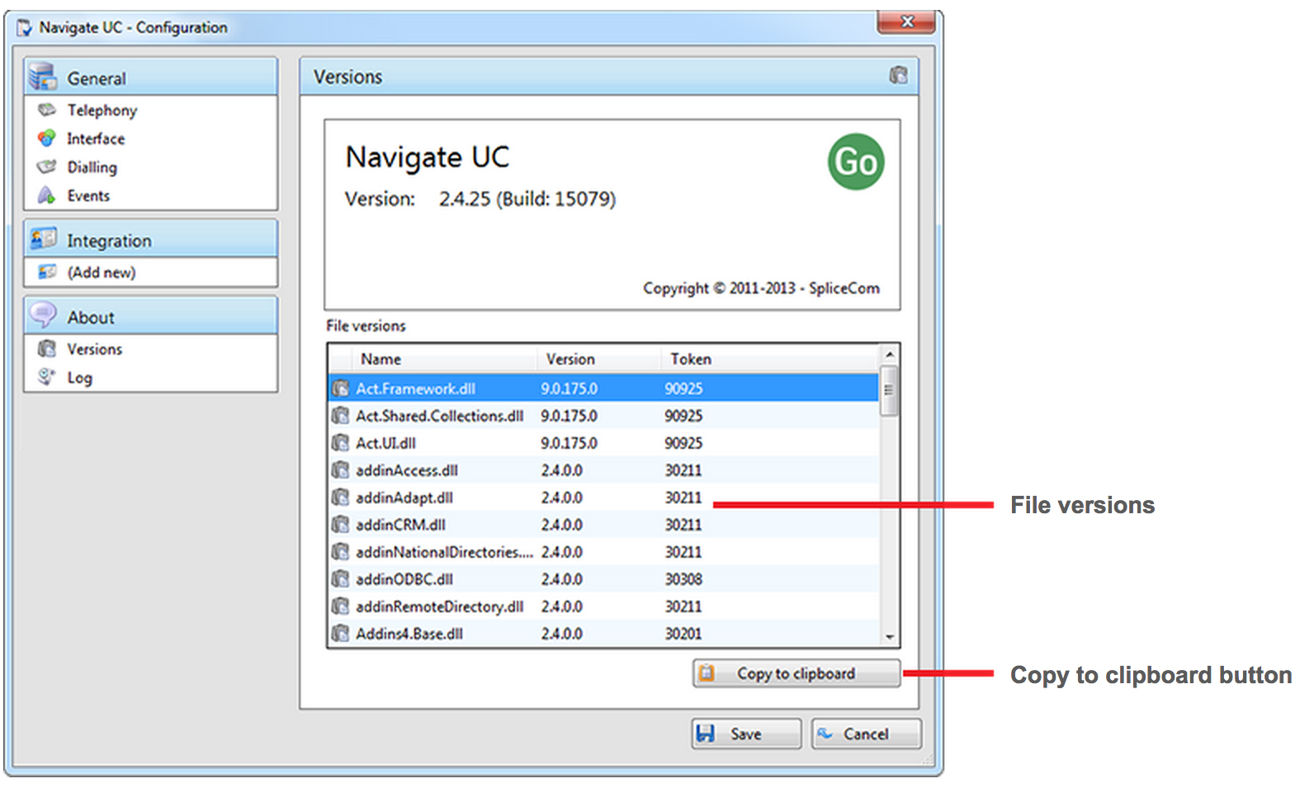This screenshot has height=788, width=1314.
Task: Select the Versions item under About
Action: [x=94, y=349]
